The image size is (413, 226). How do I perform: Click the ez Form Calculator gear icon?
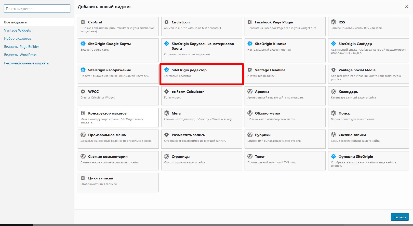click(x=167, y=92)
